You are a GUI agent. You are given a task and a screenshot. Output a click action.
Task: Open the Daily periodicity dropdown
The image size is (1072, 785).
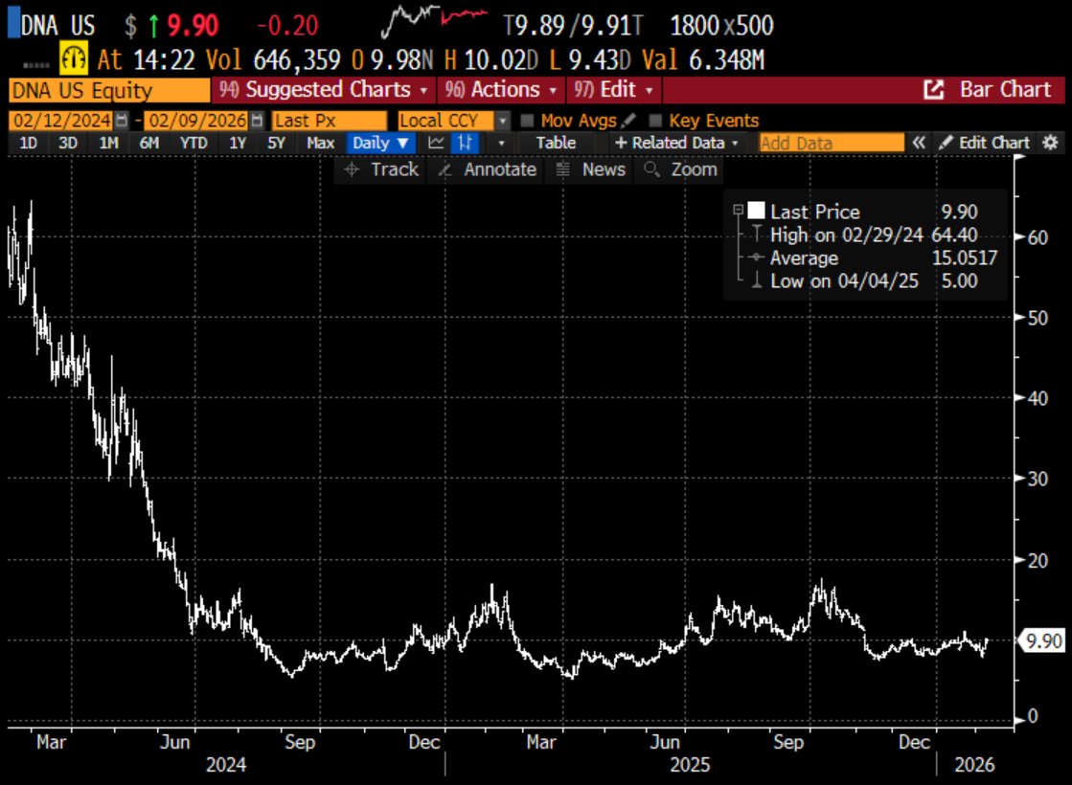coord(380,143)
